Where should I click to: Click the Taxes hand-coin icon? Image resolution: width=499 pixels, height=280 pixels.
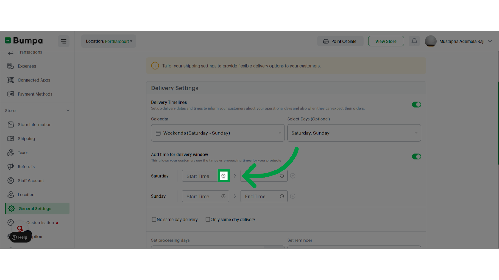pos(11,152)
